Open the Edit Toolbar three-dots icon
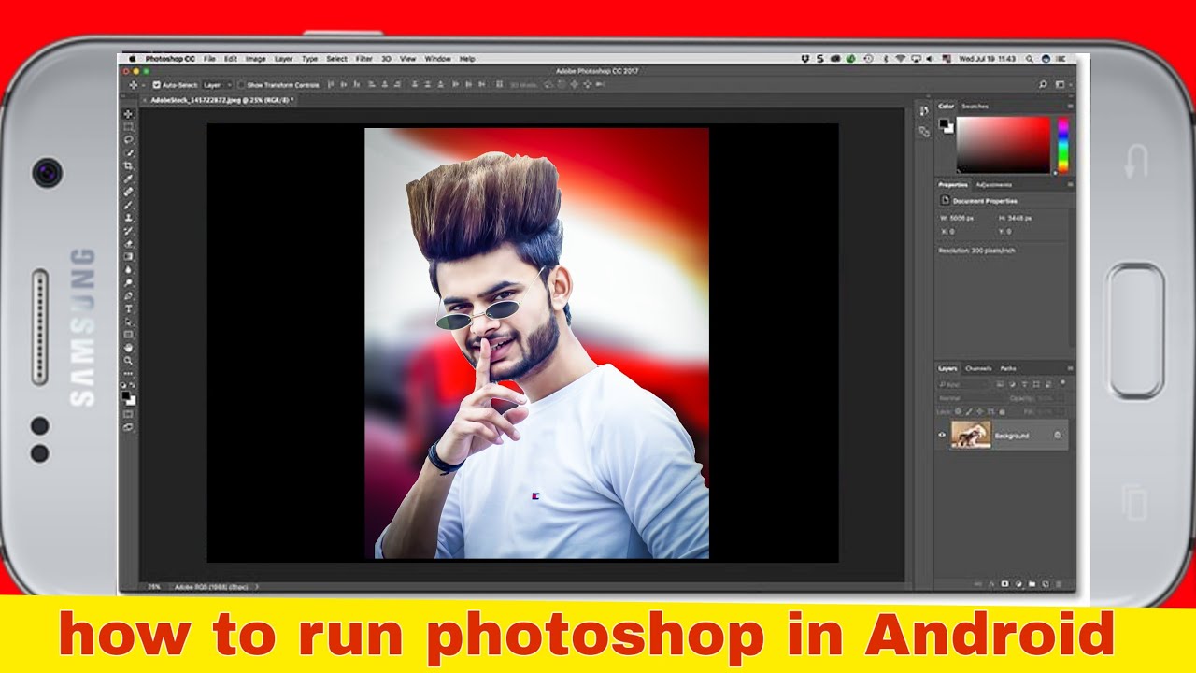The height and width of the screenshot is (673, 1196). point(129,373)
